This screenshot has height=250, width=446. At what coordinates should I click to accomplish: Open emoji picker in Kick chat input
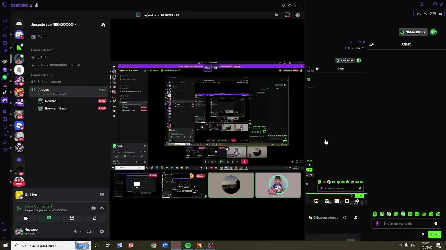[x=436, y=224]
